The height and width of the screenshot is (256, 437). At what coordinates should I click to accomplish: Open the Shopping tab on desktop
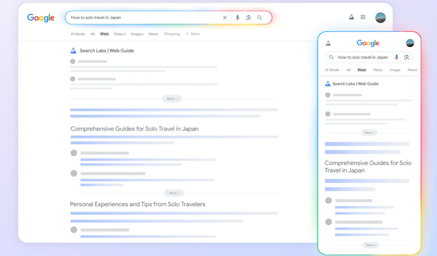pyautogui.click(x=172, y=34)
